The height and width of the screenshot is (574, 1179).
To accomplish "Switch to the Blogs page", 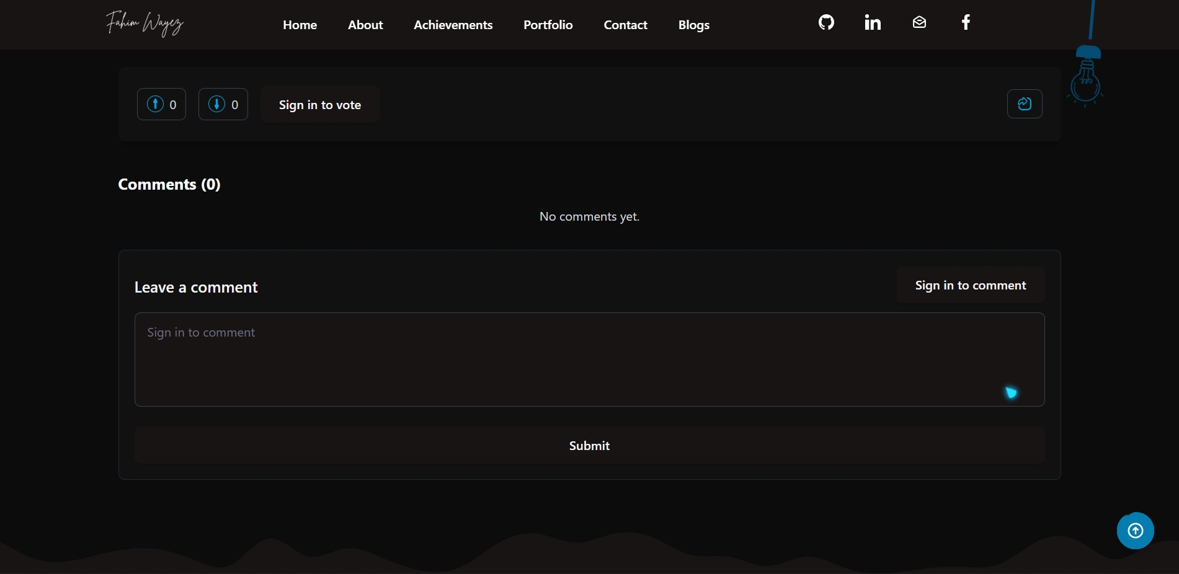I will 693,25.
